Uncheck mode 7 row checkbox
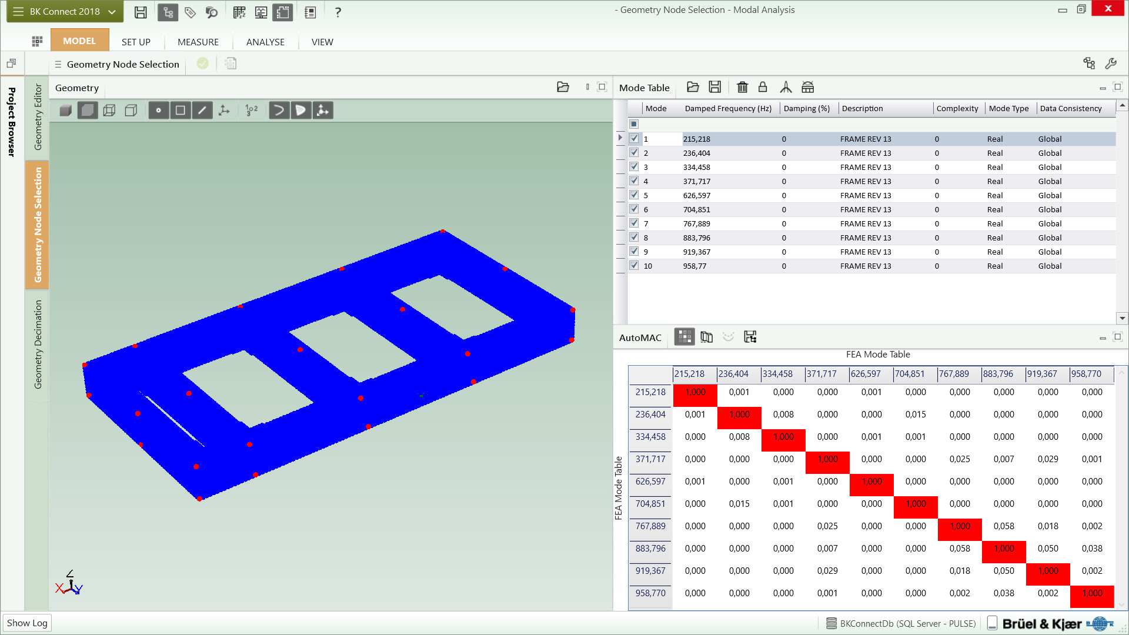This screenshot has width=1129, height=635. tap(634, 223)
